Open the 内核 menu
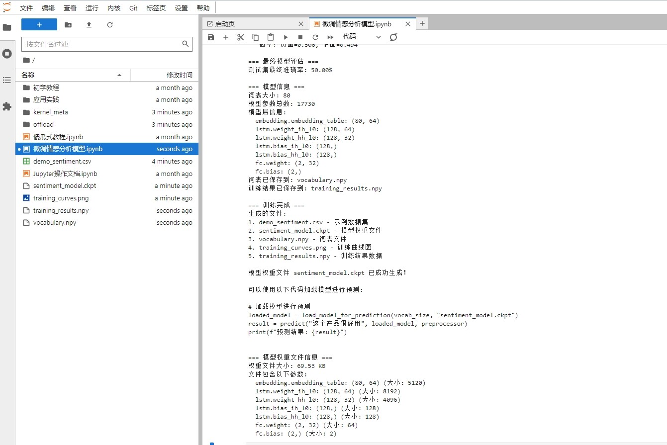The height and width of the screenshot is (445, 667). pyautogui.click(x=114, y=8)
